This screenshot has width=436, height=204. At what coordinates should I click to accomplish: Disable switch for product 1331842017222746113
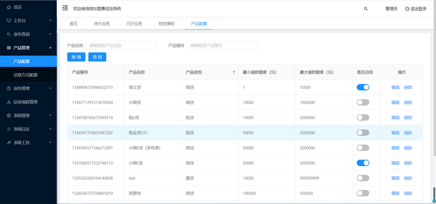pos(363,163)
